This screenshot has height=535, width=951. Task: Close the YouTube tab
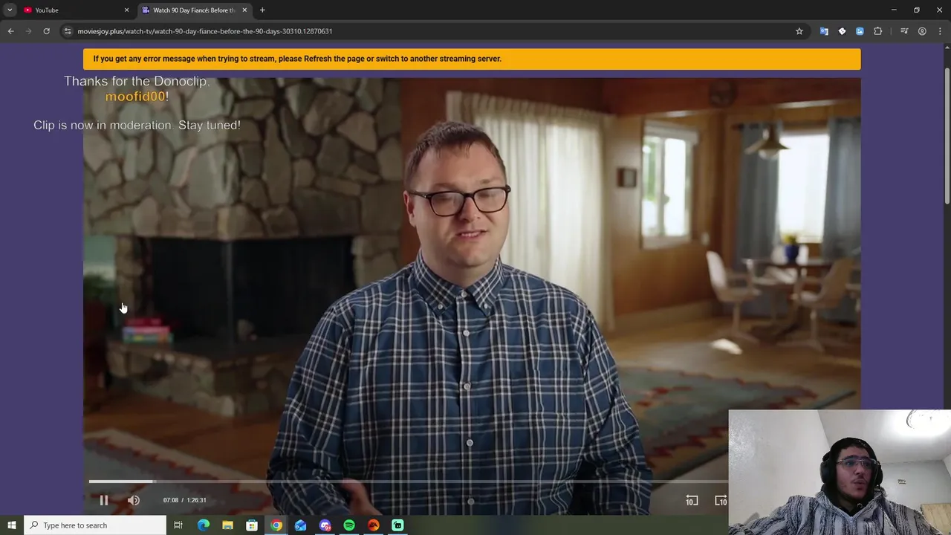click(x=126, y=10)
